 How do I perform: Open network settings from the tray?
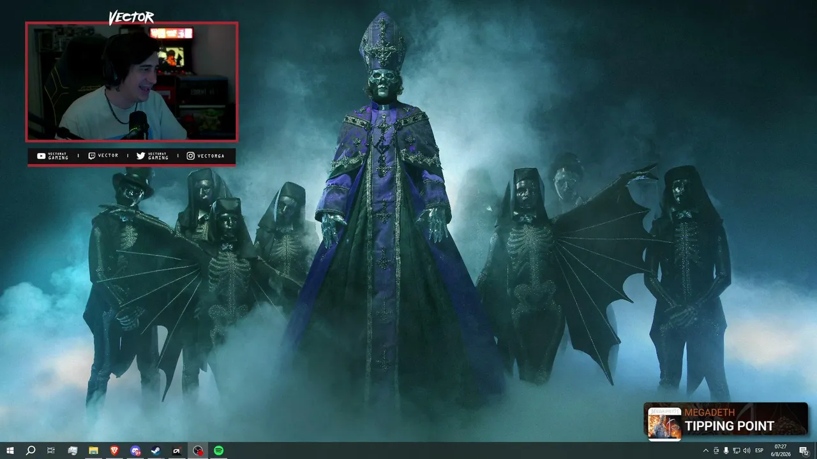coord(737,451)
